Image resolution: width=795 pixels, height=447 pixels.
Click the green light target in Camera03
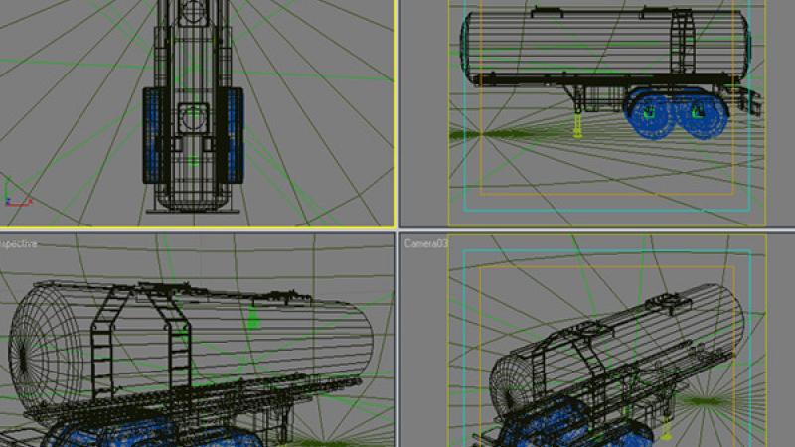pyautogui.click(x=707, y=401)
